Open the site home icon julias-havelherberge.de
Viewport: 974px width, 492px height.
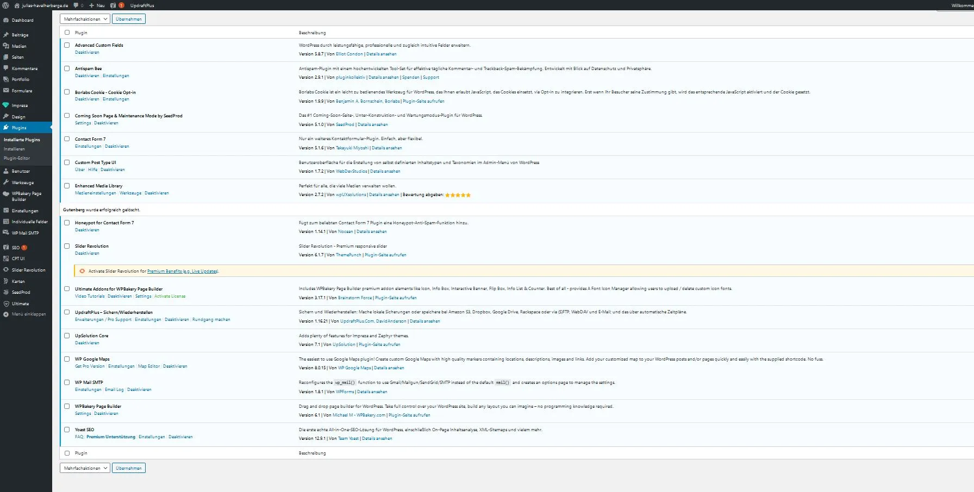click(x=17, y=5)
